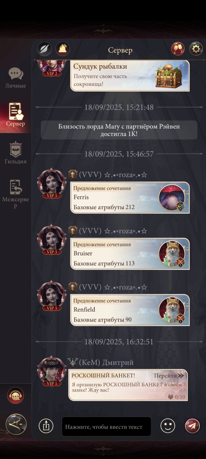The width and height of the screenshot is (206, 459).
Task: Tap Перейти link on banquet invitation
Action: click(169, 376)
